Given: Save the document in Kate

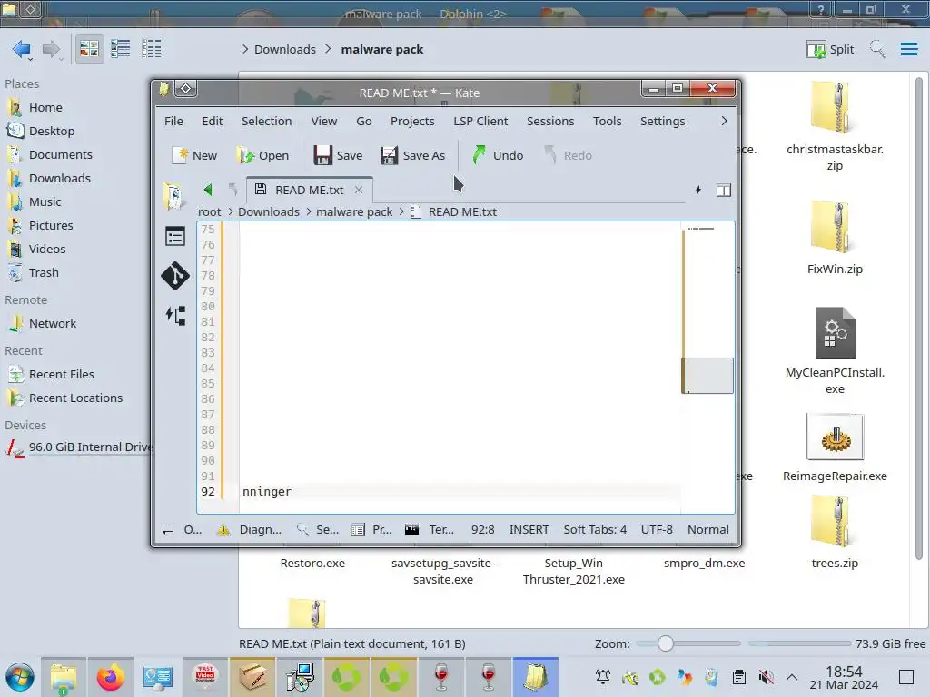Looking at the screenshot, I should click(338, 155).
